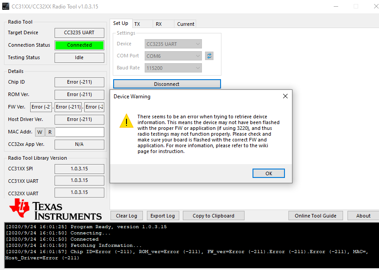Click the middle FW Ver. Error (-211) field

[68, 107]
